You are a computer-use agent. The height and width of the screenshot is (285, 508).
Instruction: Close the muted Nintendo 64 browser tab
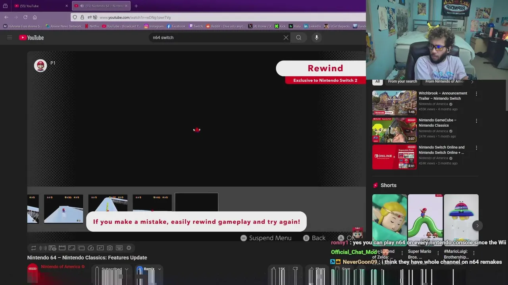tap(126, 6)
